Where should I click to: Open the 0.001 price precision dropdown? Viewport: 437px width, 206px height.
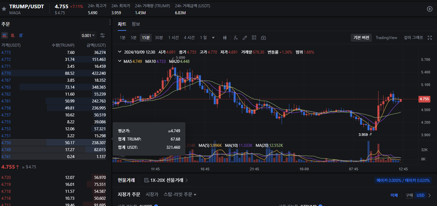(x=88, y=35)
